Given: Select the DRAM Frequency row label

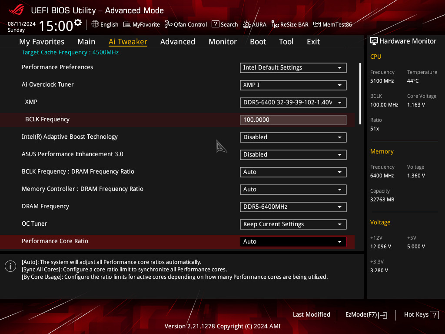Looking at the screenshot, I should pos(45,206).
